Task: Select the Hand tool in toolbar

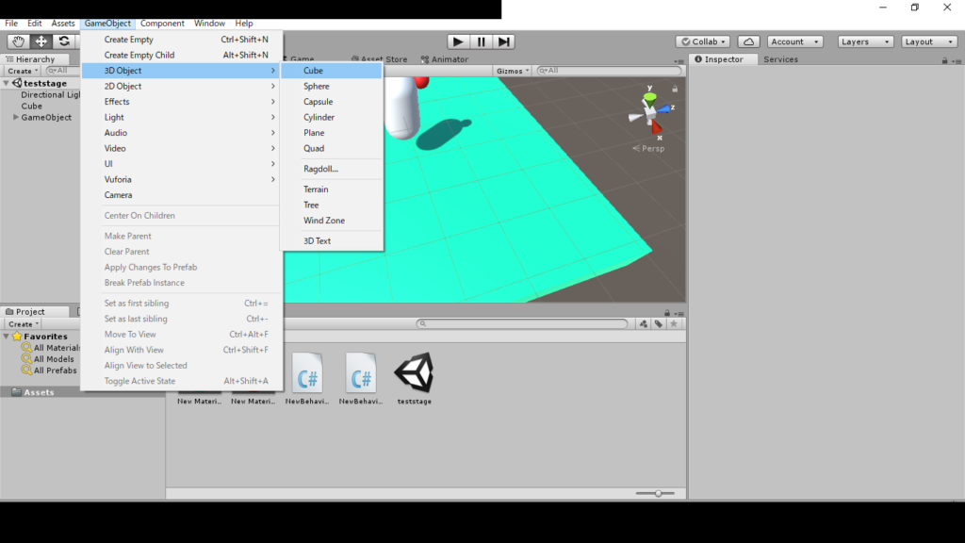Action: tap(18, 41)
